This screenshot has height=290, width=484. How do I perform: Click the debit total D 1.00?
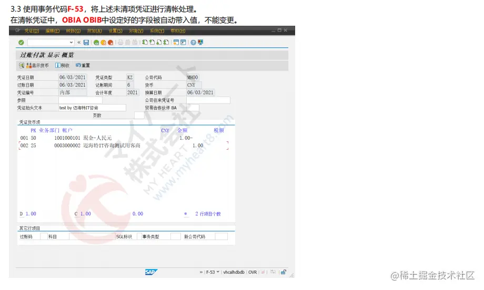[28, 214]
